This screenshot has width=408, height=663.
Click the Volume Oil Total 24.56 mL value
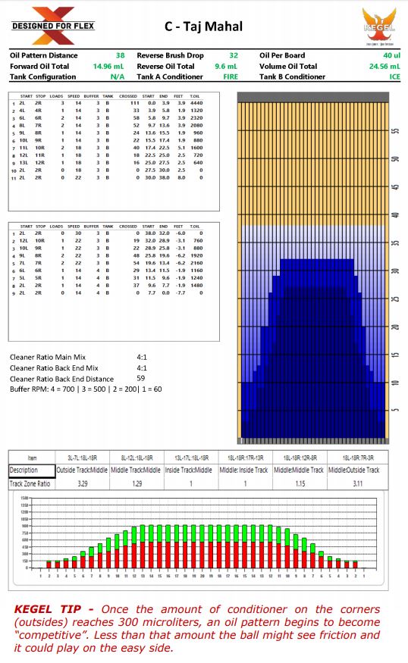(384, 67)
